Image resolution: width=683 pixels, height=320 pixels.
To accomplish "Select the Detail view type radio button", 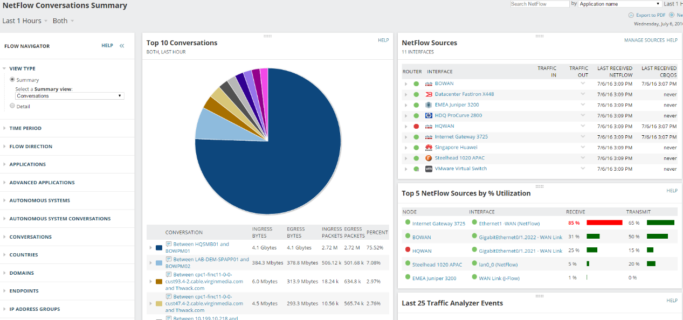I will pyautogui.click(x=12, y=106).
